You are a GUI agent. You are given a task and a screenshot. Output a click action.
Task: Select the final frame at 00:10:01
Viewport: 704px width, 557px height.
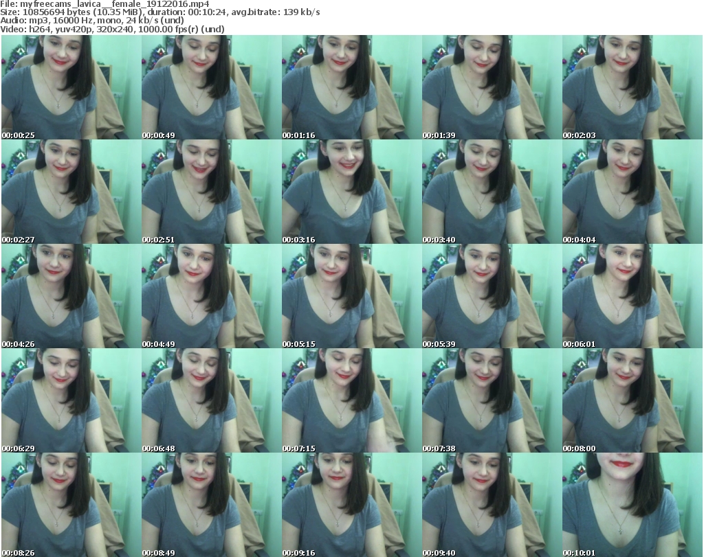632,505
